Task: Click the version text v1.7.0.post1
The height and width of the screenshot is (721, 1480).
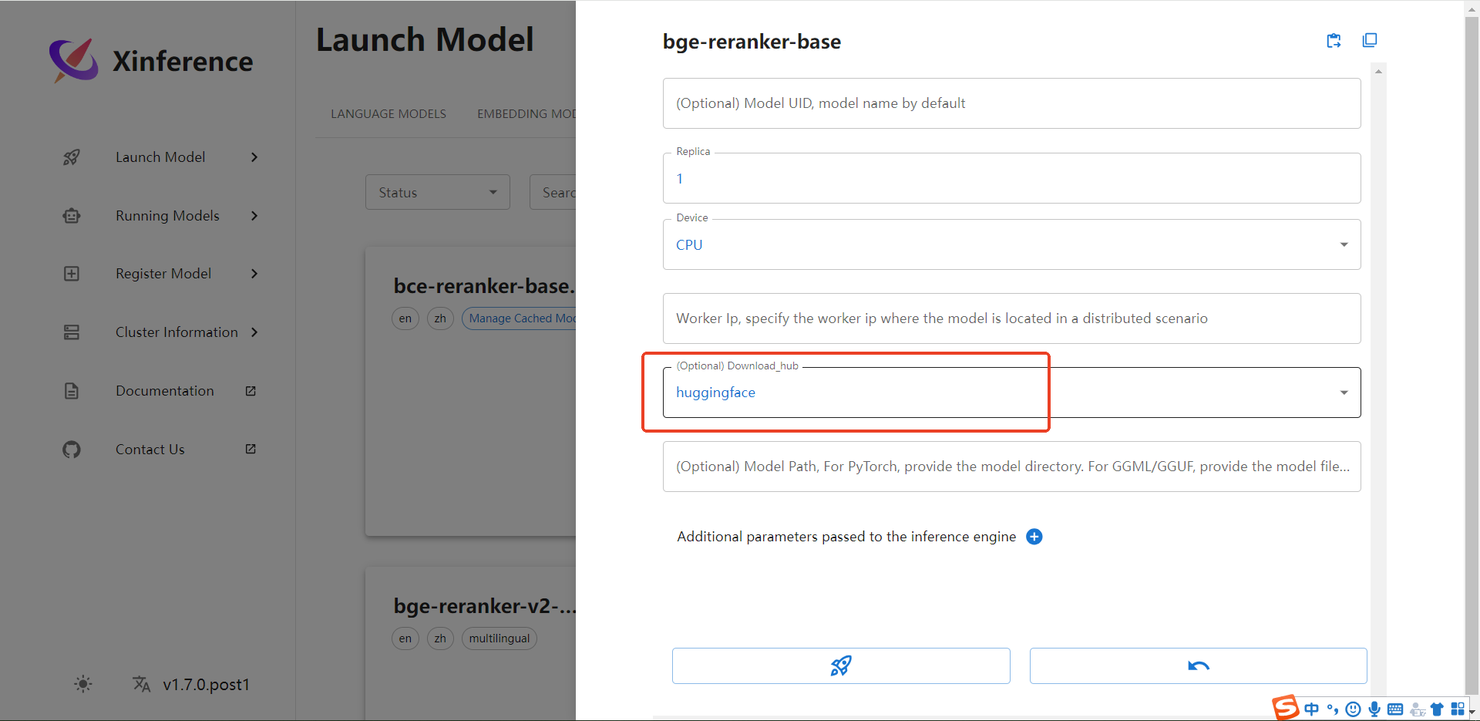Action: pos(207,685)
